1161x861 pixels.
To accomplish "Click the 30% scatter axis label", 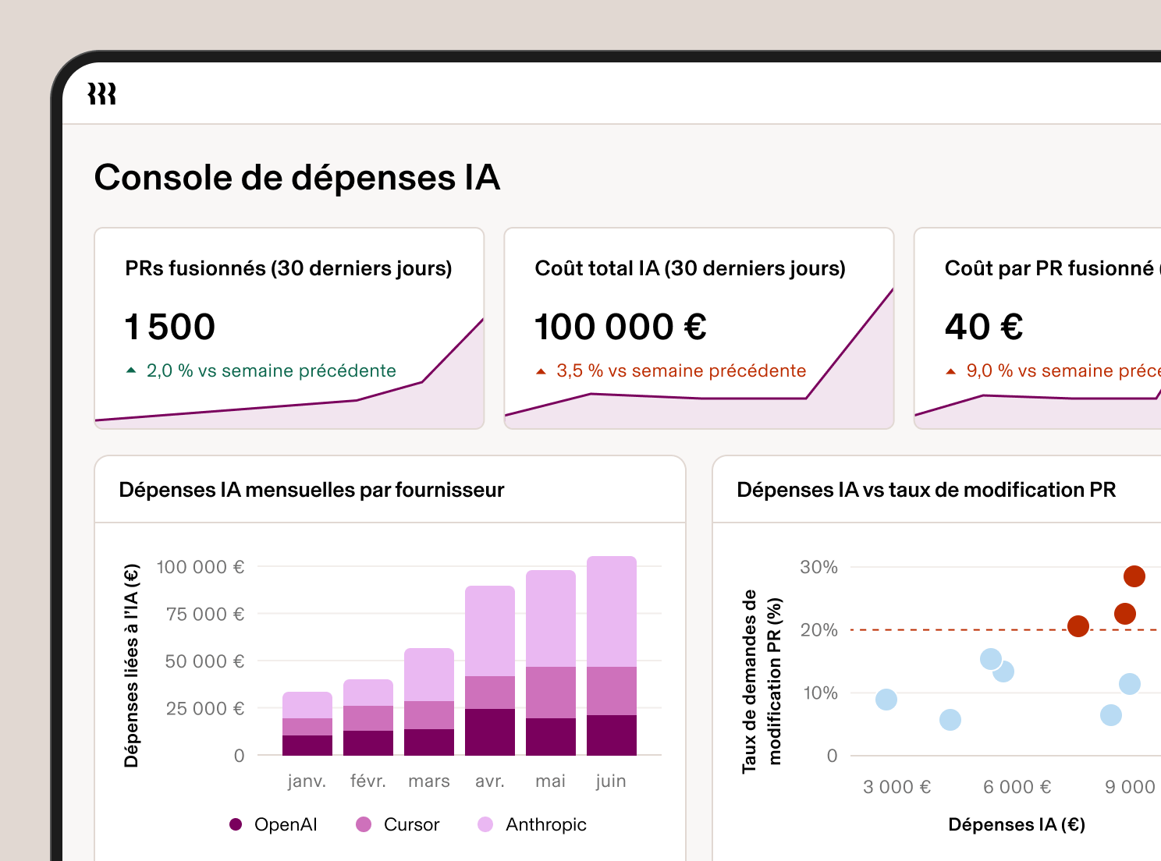I will coord(818,567).
